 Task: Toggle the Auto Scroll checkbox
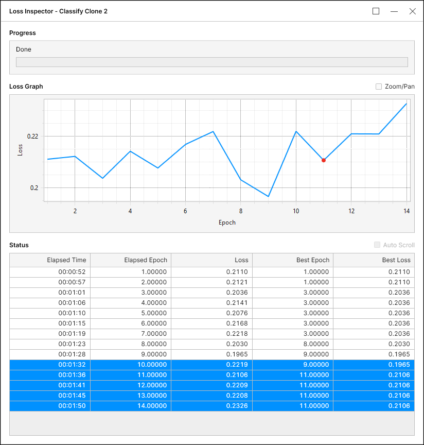click(378, 245)
